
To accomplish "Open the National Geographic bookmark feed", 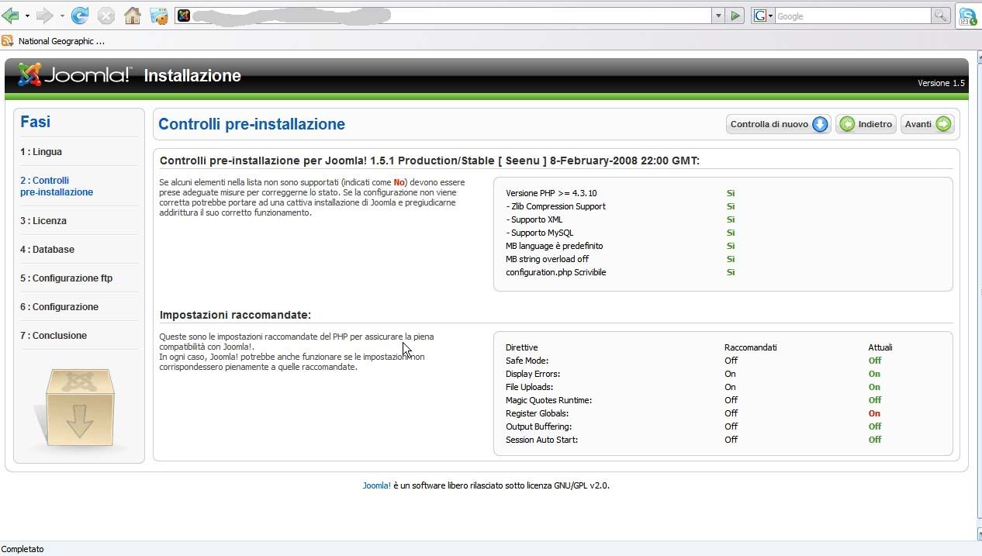I will 61,41.
